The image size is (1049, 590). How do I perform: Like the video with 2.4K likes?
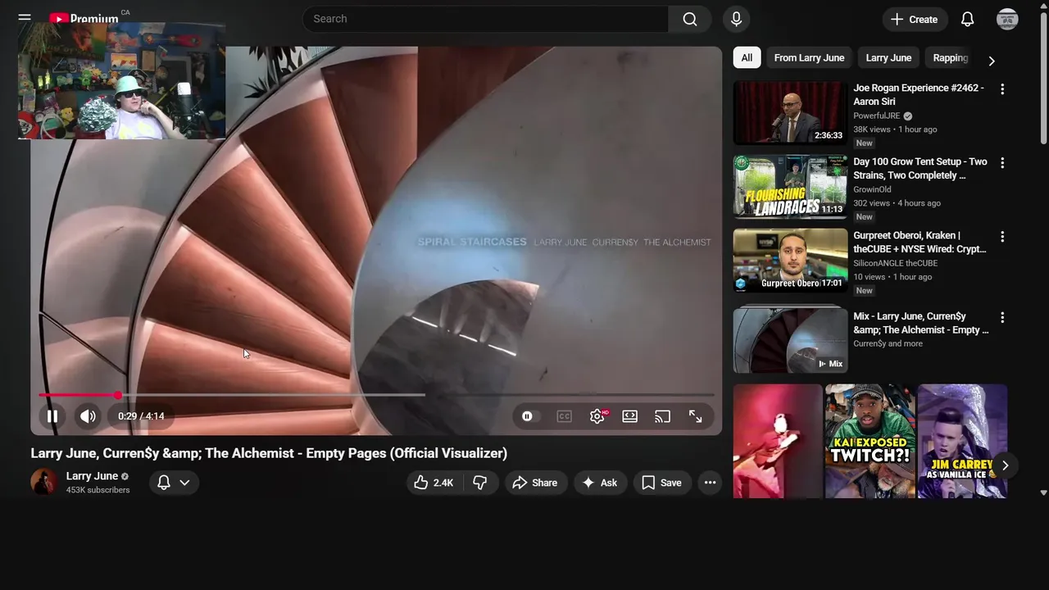coord(434,483)
